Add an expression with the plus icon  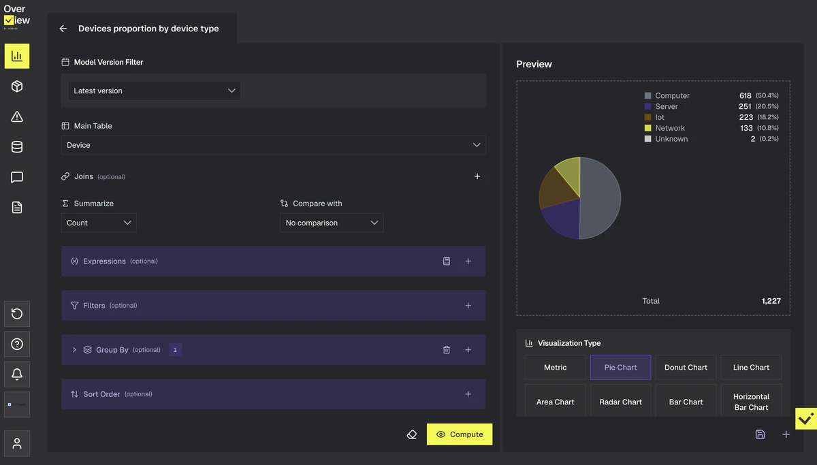468,261
